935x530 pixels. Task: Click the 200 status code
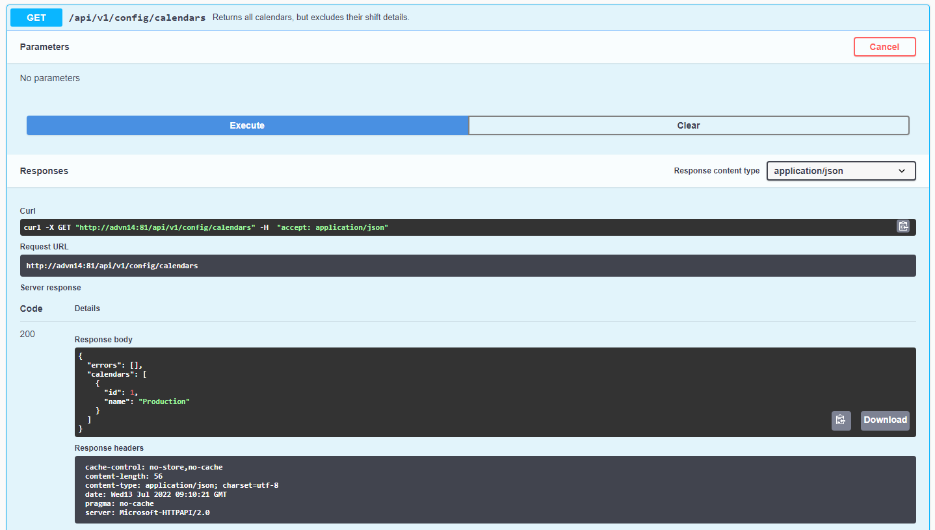(x=27, y=333)
